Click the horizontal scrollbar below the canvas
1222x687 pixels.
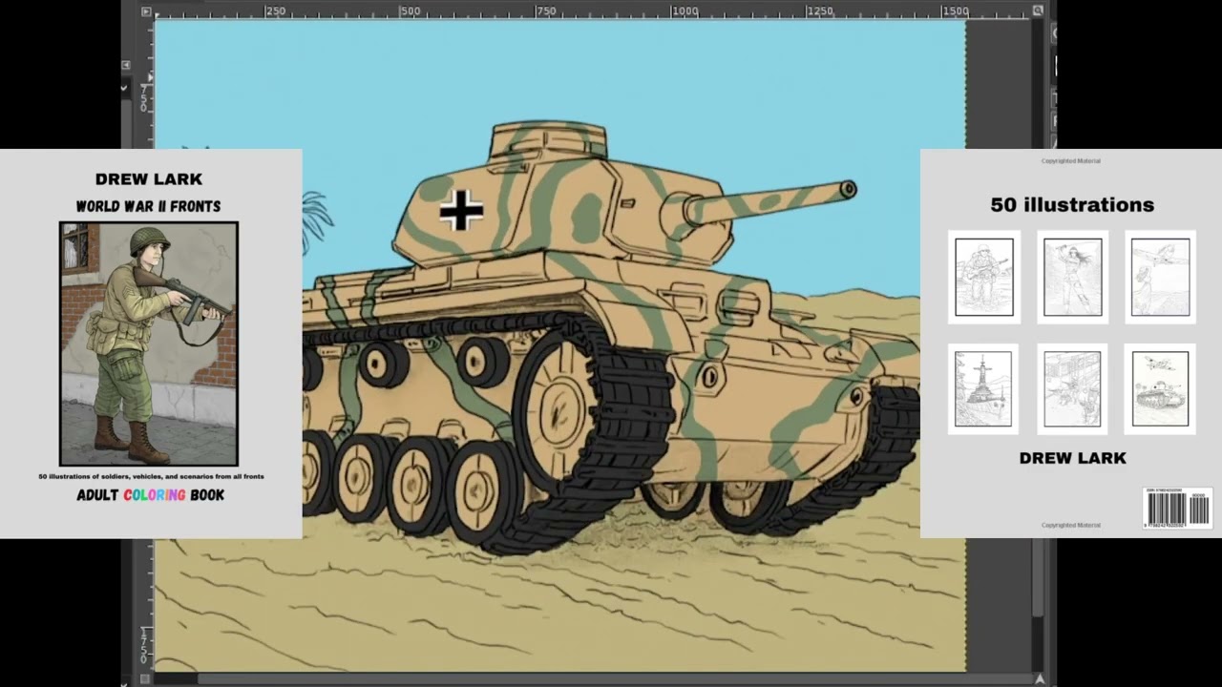pyautogui.click(x=593, y=678)
